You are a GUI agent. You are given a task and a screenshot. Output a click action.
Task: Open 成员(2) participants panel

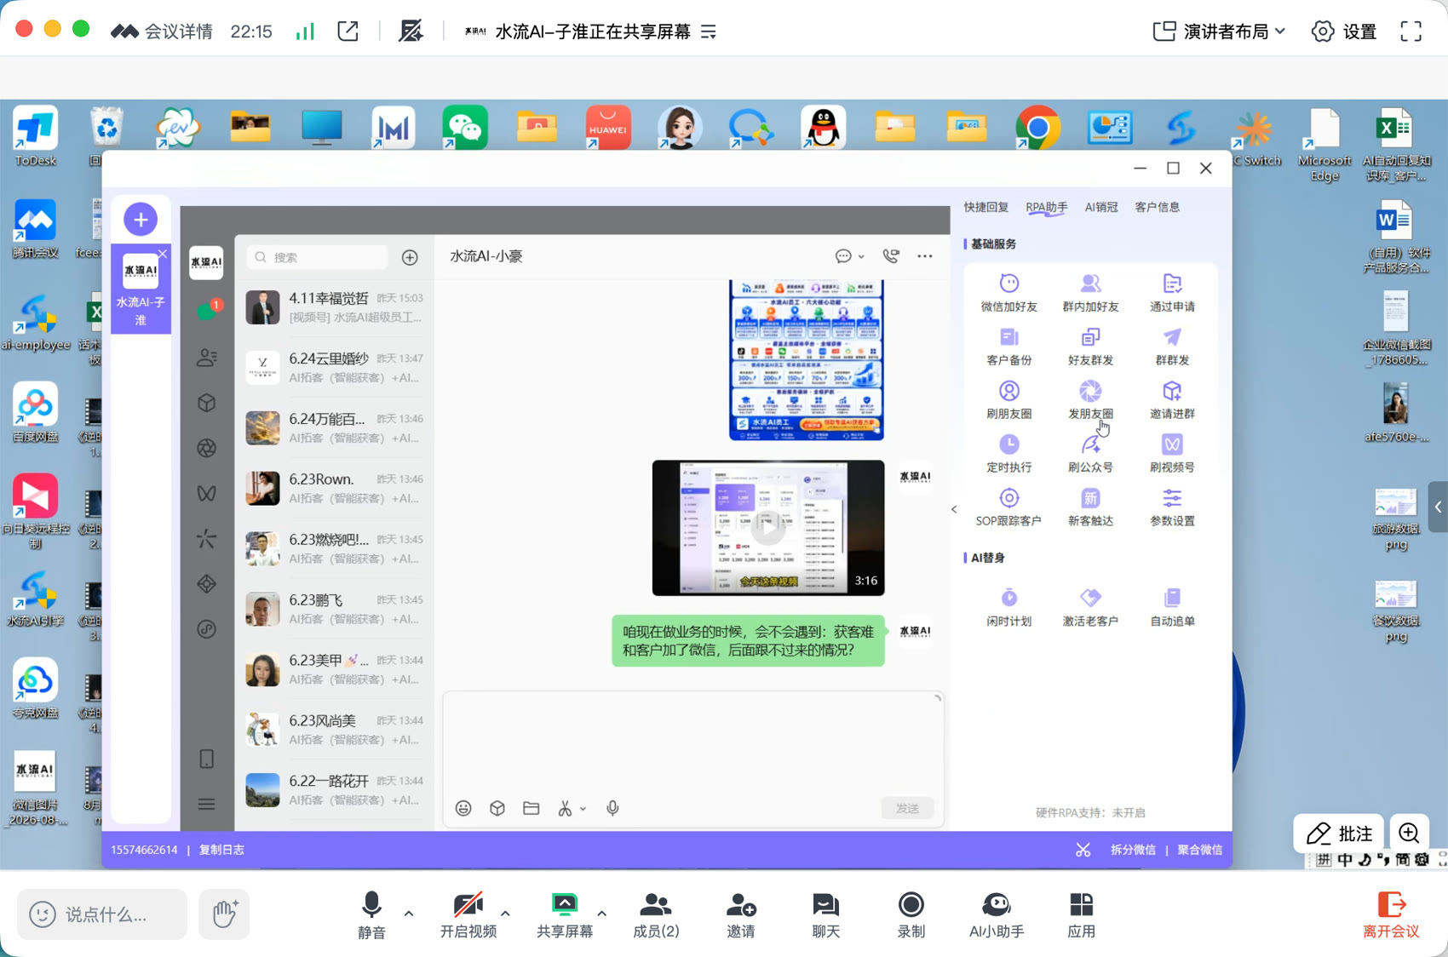coord(656,915)
